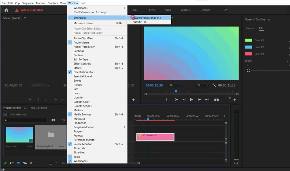
Task: Expand the Timelines submenu
Action: point(97,152)
